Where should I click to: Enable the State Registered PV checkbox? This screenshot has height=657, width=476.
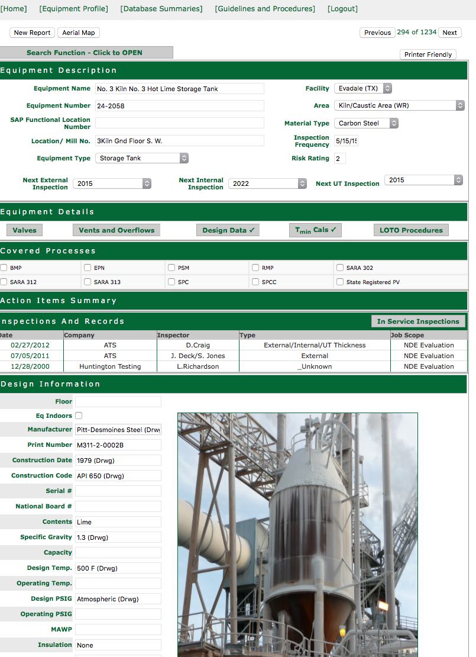point(340,282)
